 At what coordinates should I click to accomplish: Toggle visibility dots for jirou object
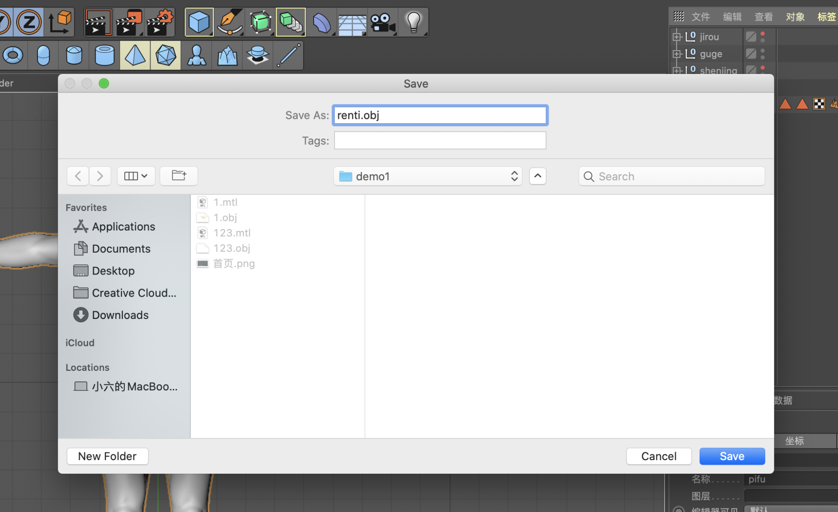coord(762,37)
